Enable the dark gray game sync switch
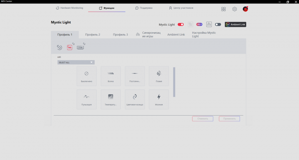Screen dimensions: 299x160 point(218,24)
